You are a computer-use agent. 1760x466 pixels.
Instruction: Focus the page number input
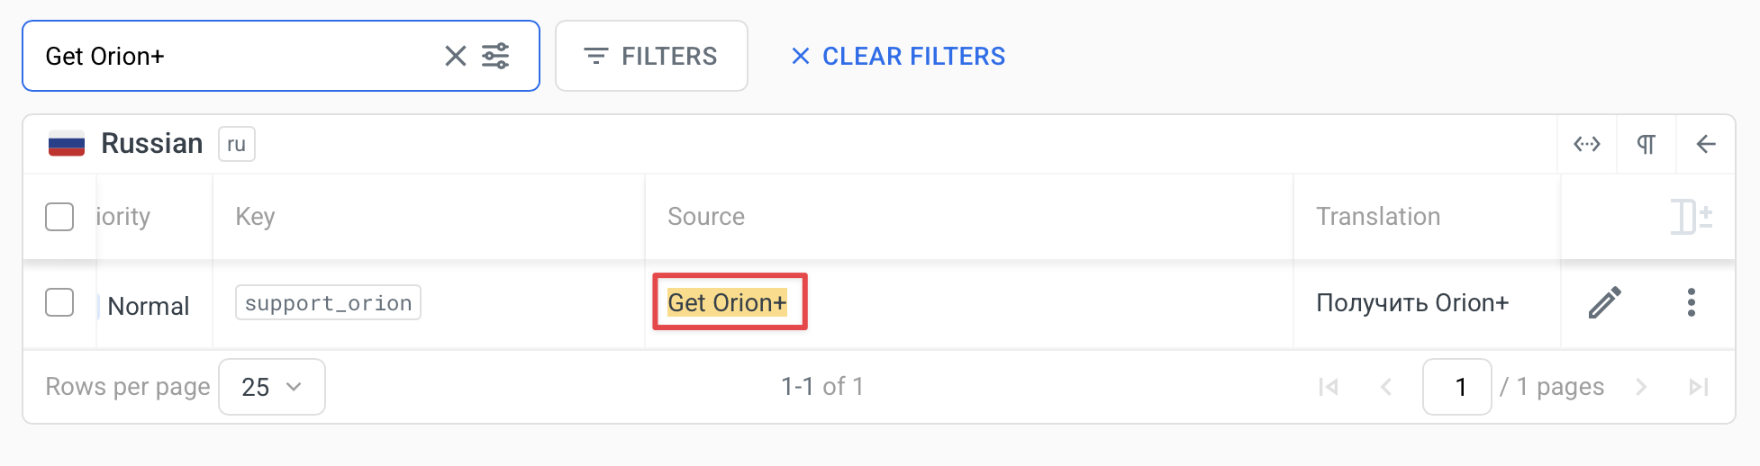tap(1456, 387)
